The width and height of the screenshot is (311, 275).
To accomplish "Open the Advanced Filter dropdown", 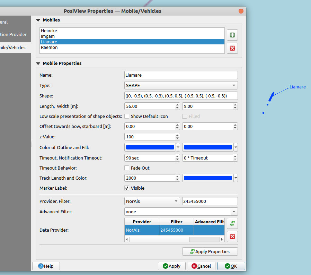I will click(x=234, y=212).
